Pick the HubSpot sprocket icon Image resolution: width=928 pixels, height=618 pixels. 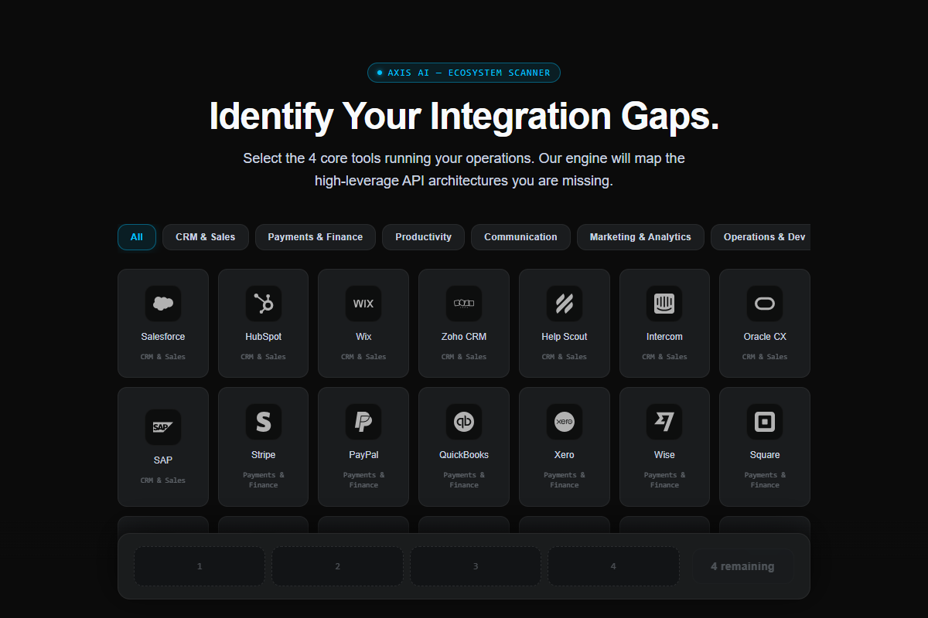click(x=264, y=304)
